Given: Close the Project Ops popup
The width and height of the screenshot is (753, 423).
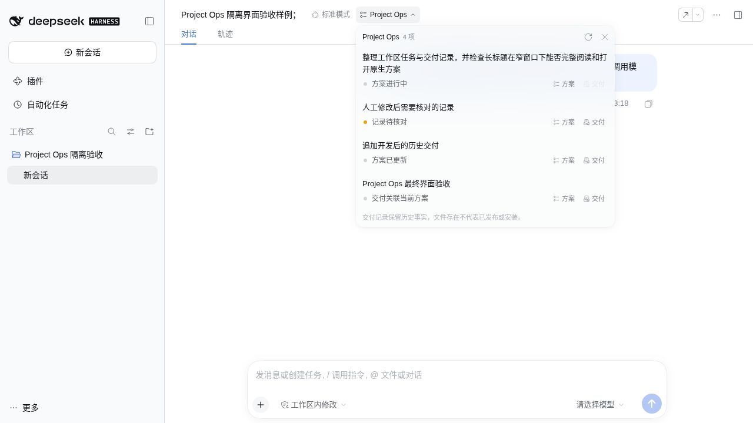Looking at the screenshot, I should 605,37.
